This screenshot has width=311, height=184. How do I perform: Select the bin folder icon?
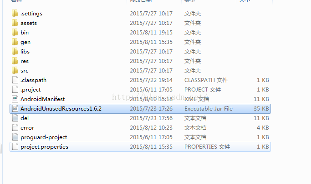[15, 32]
